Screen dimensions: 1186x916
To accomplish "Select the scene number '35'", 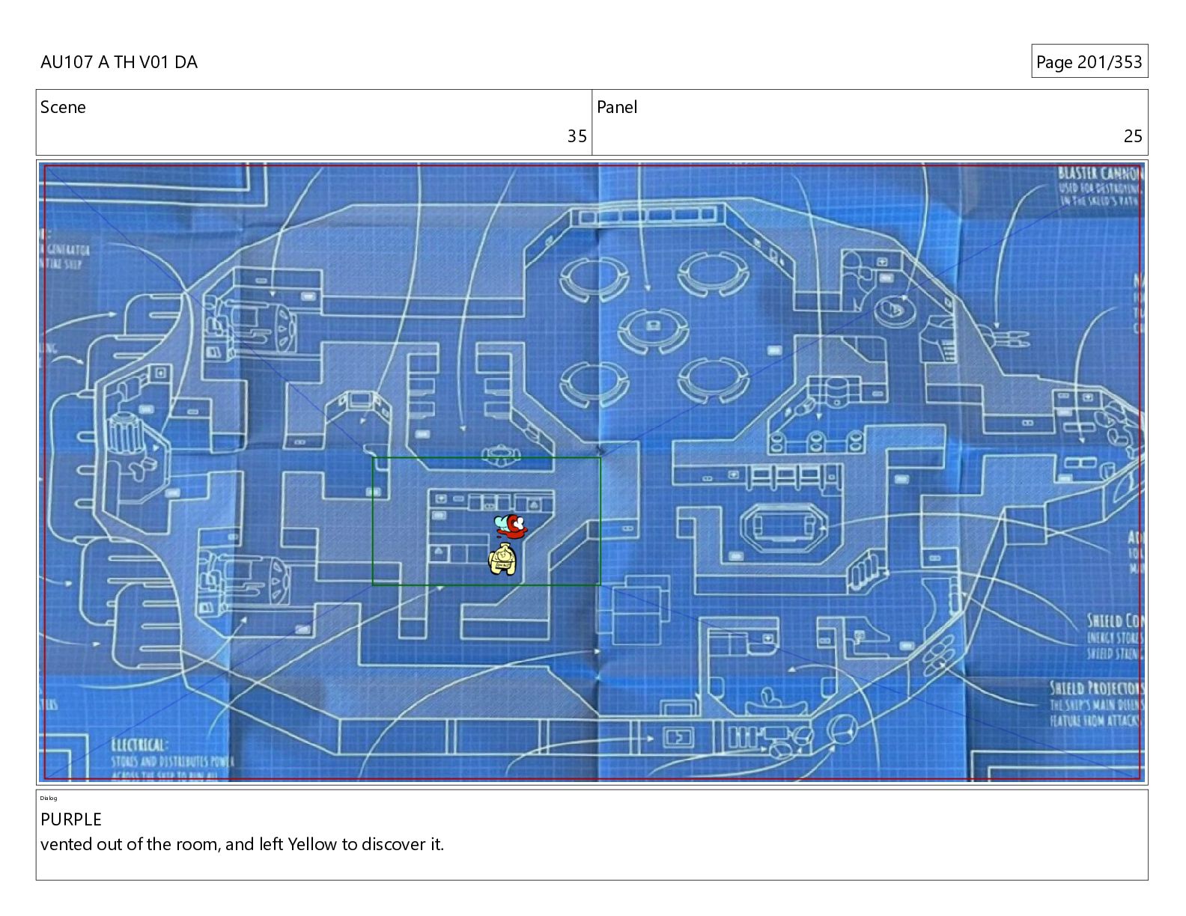I will tap(577, 135).
